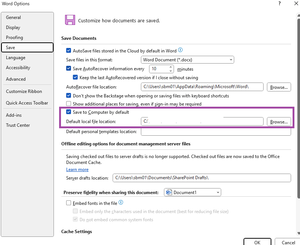Open the Language category

point(27,58)
